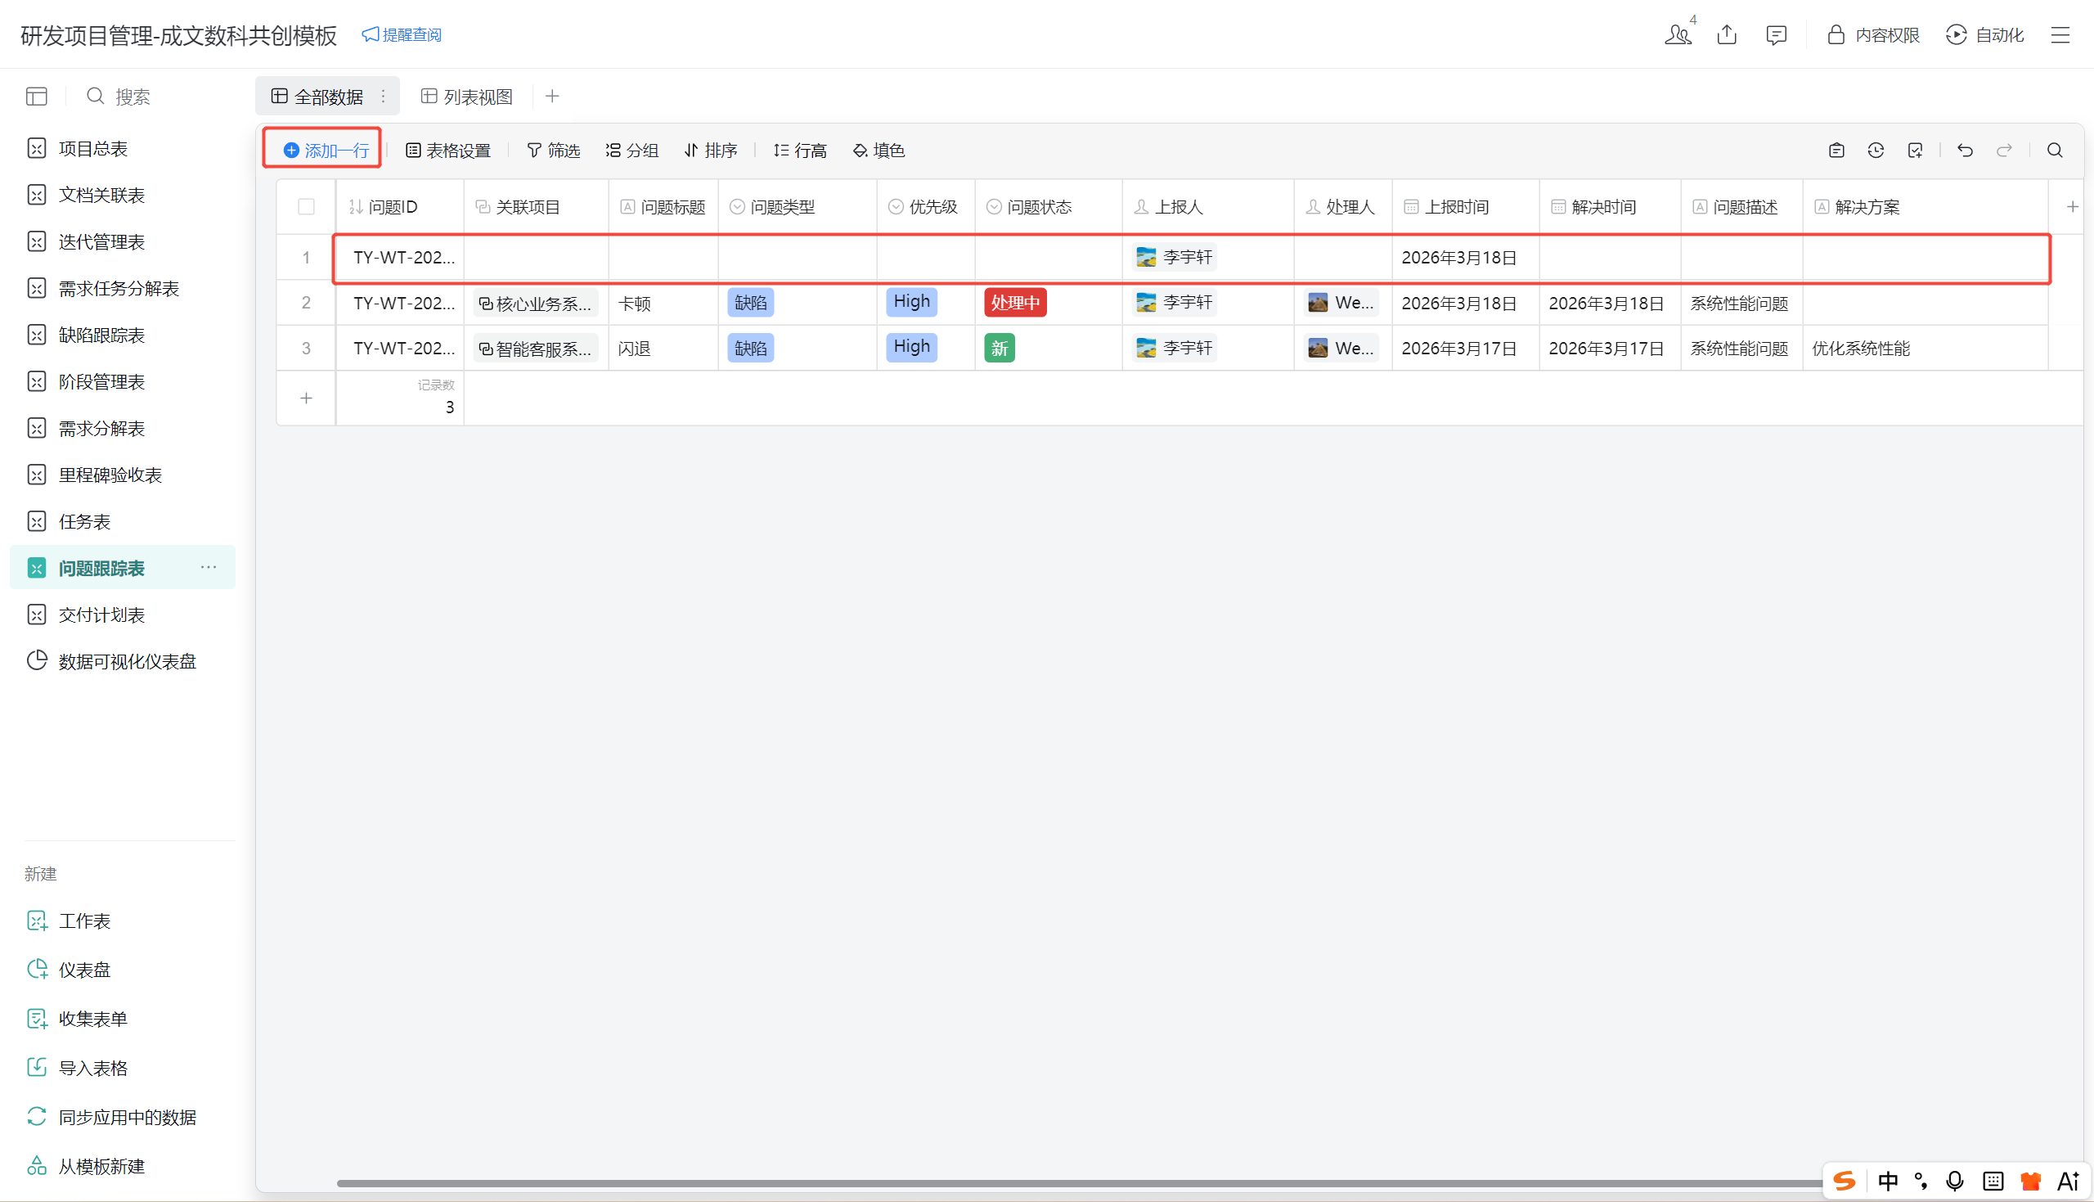
Task: Switch to the 列表视图 tab
Action: tap(467, 97)
